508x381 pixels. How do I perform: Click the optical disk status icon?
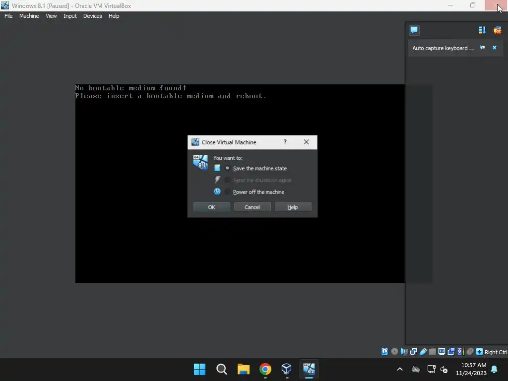click(394, 352)
